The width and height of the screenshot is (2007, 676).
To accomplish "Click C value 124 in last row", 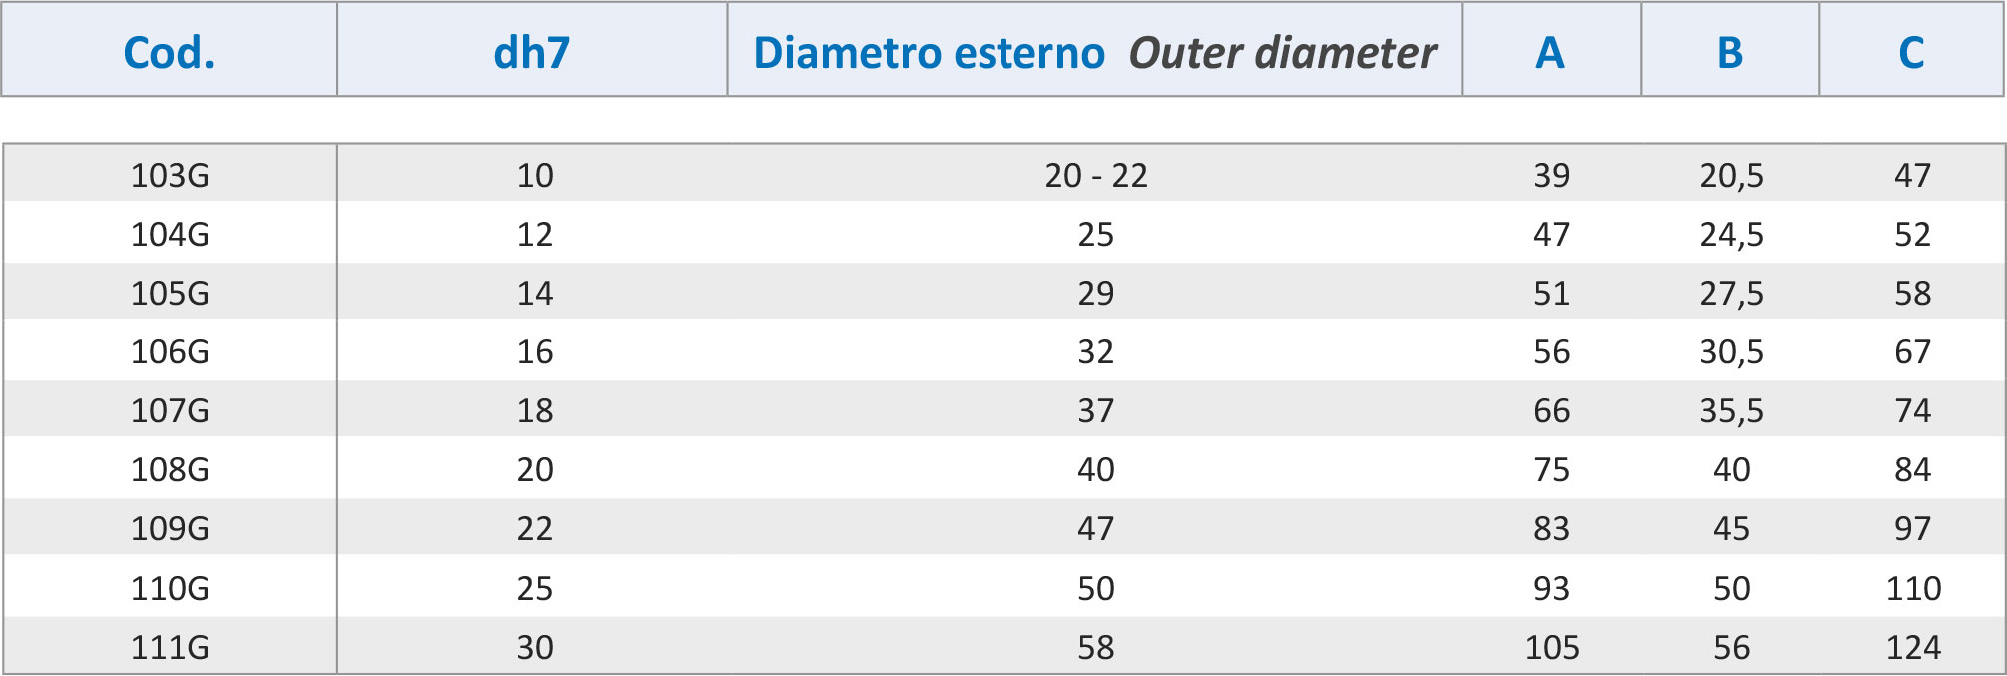I will 1913,647.
